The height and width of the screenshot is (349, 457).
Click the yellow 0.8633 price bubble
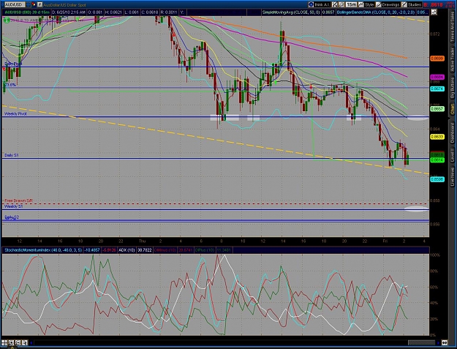[437, 136]
